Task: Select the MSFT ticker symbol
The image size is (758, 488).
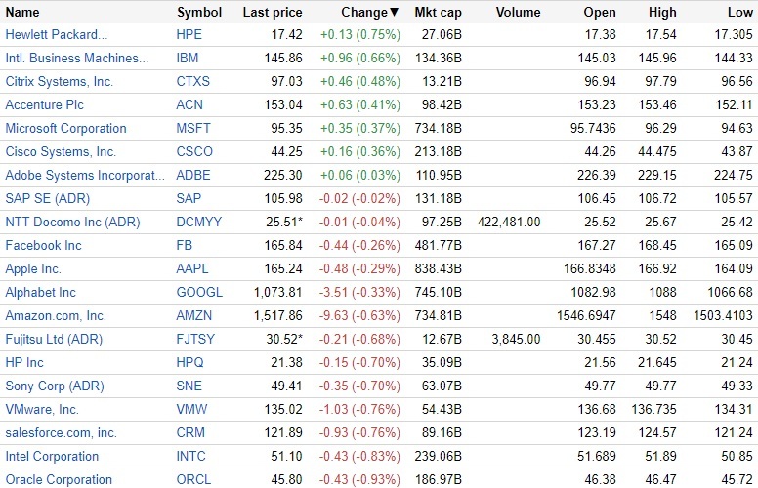Action: click(x=193, y=129)
